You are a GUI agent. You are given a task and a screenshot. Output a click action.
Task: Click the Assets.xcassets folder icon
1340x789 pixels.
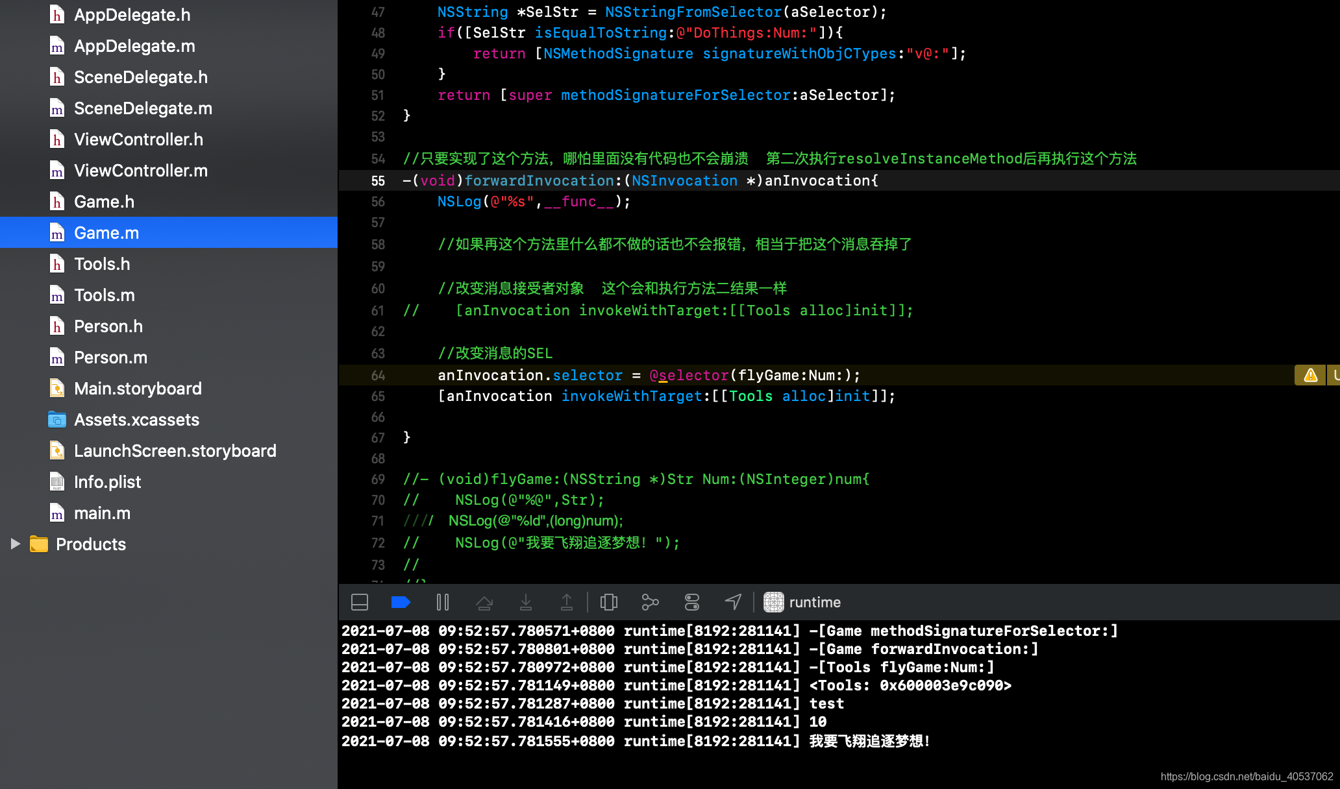click(x=57, y=420)
